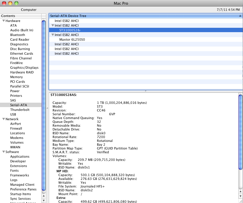The height and width of the screenshot is (203, 243).
Task: Select Parallel SCSI entry
Action: [20, 86]
